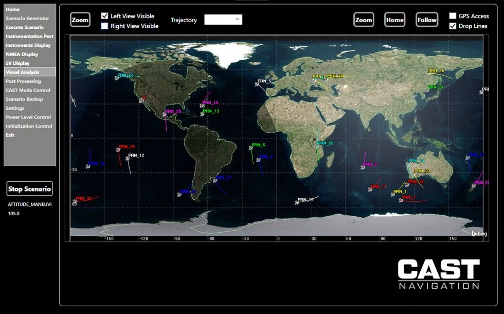The width and height of the screenshot is (504, 314).
Task: Disable the Drop Lines checkbox
Action: click(x=453, y=26)
